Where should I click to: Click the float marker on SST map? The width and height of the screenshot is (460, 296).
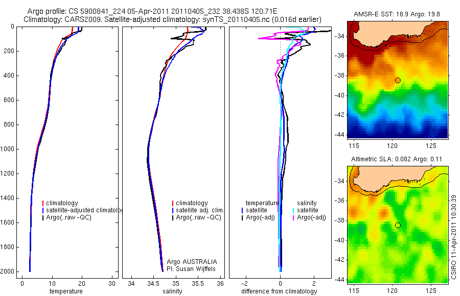[x=398, y=80]
